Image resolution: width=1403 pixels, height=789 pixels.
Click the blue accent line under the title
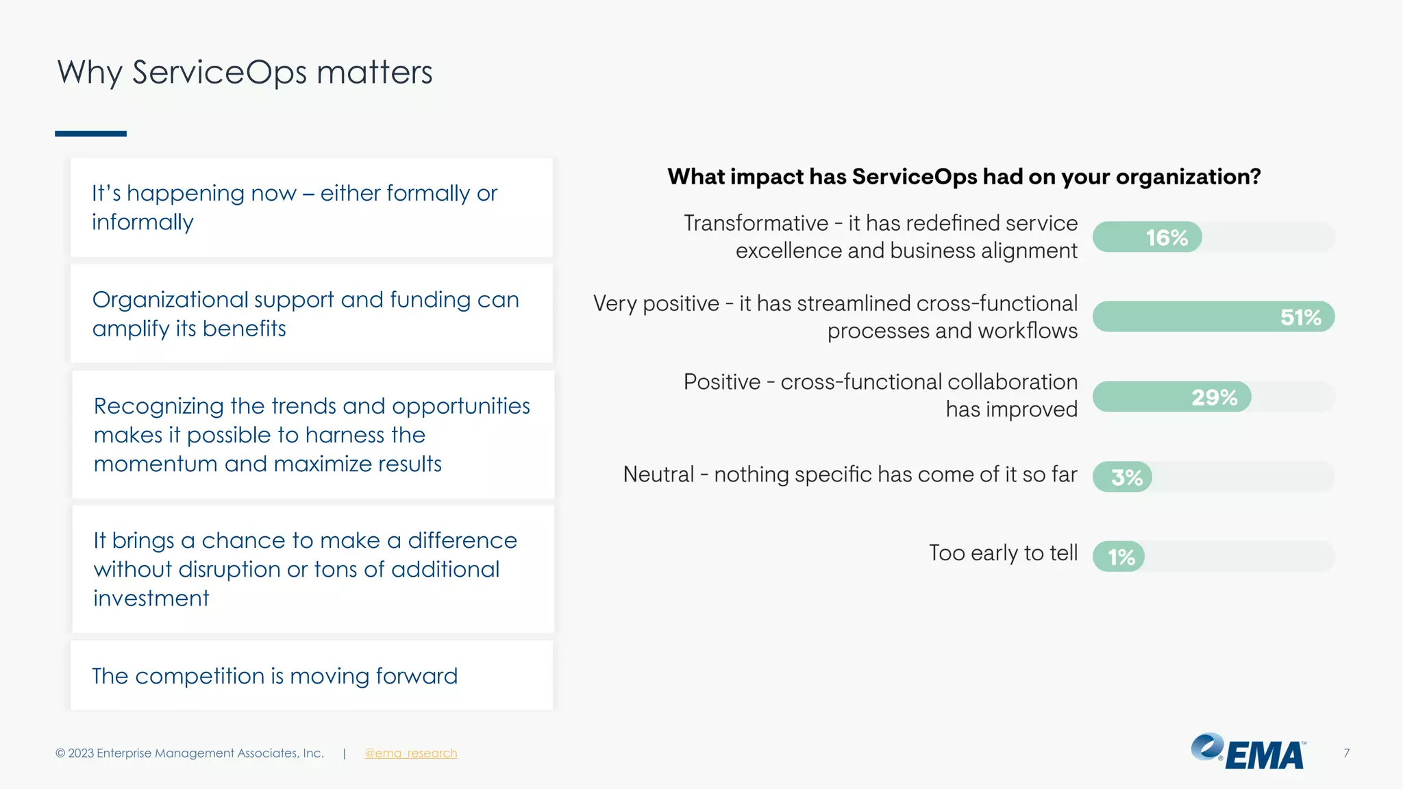point(90,134)
